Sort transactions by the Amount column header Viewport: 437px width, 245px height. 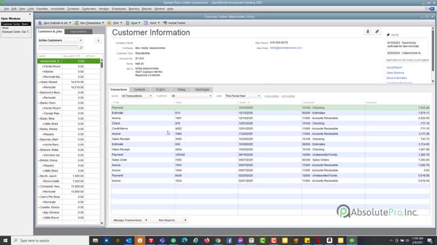point(397,103)
